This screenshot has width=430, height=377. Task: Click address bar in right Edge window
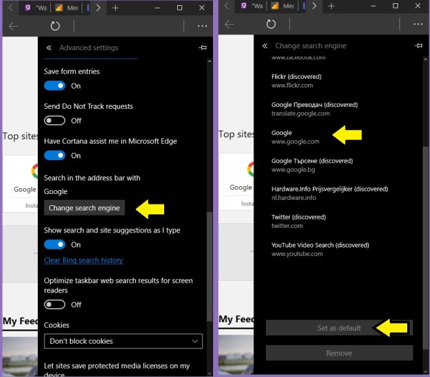(x=345, y=24)
